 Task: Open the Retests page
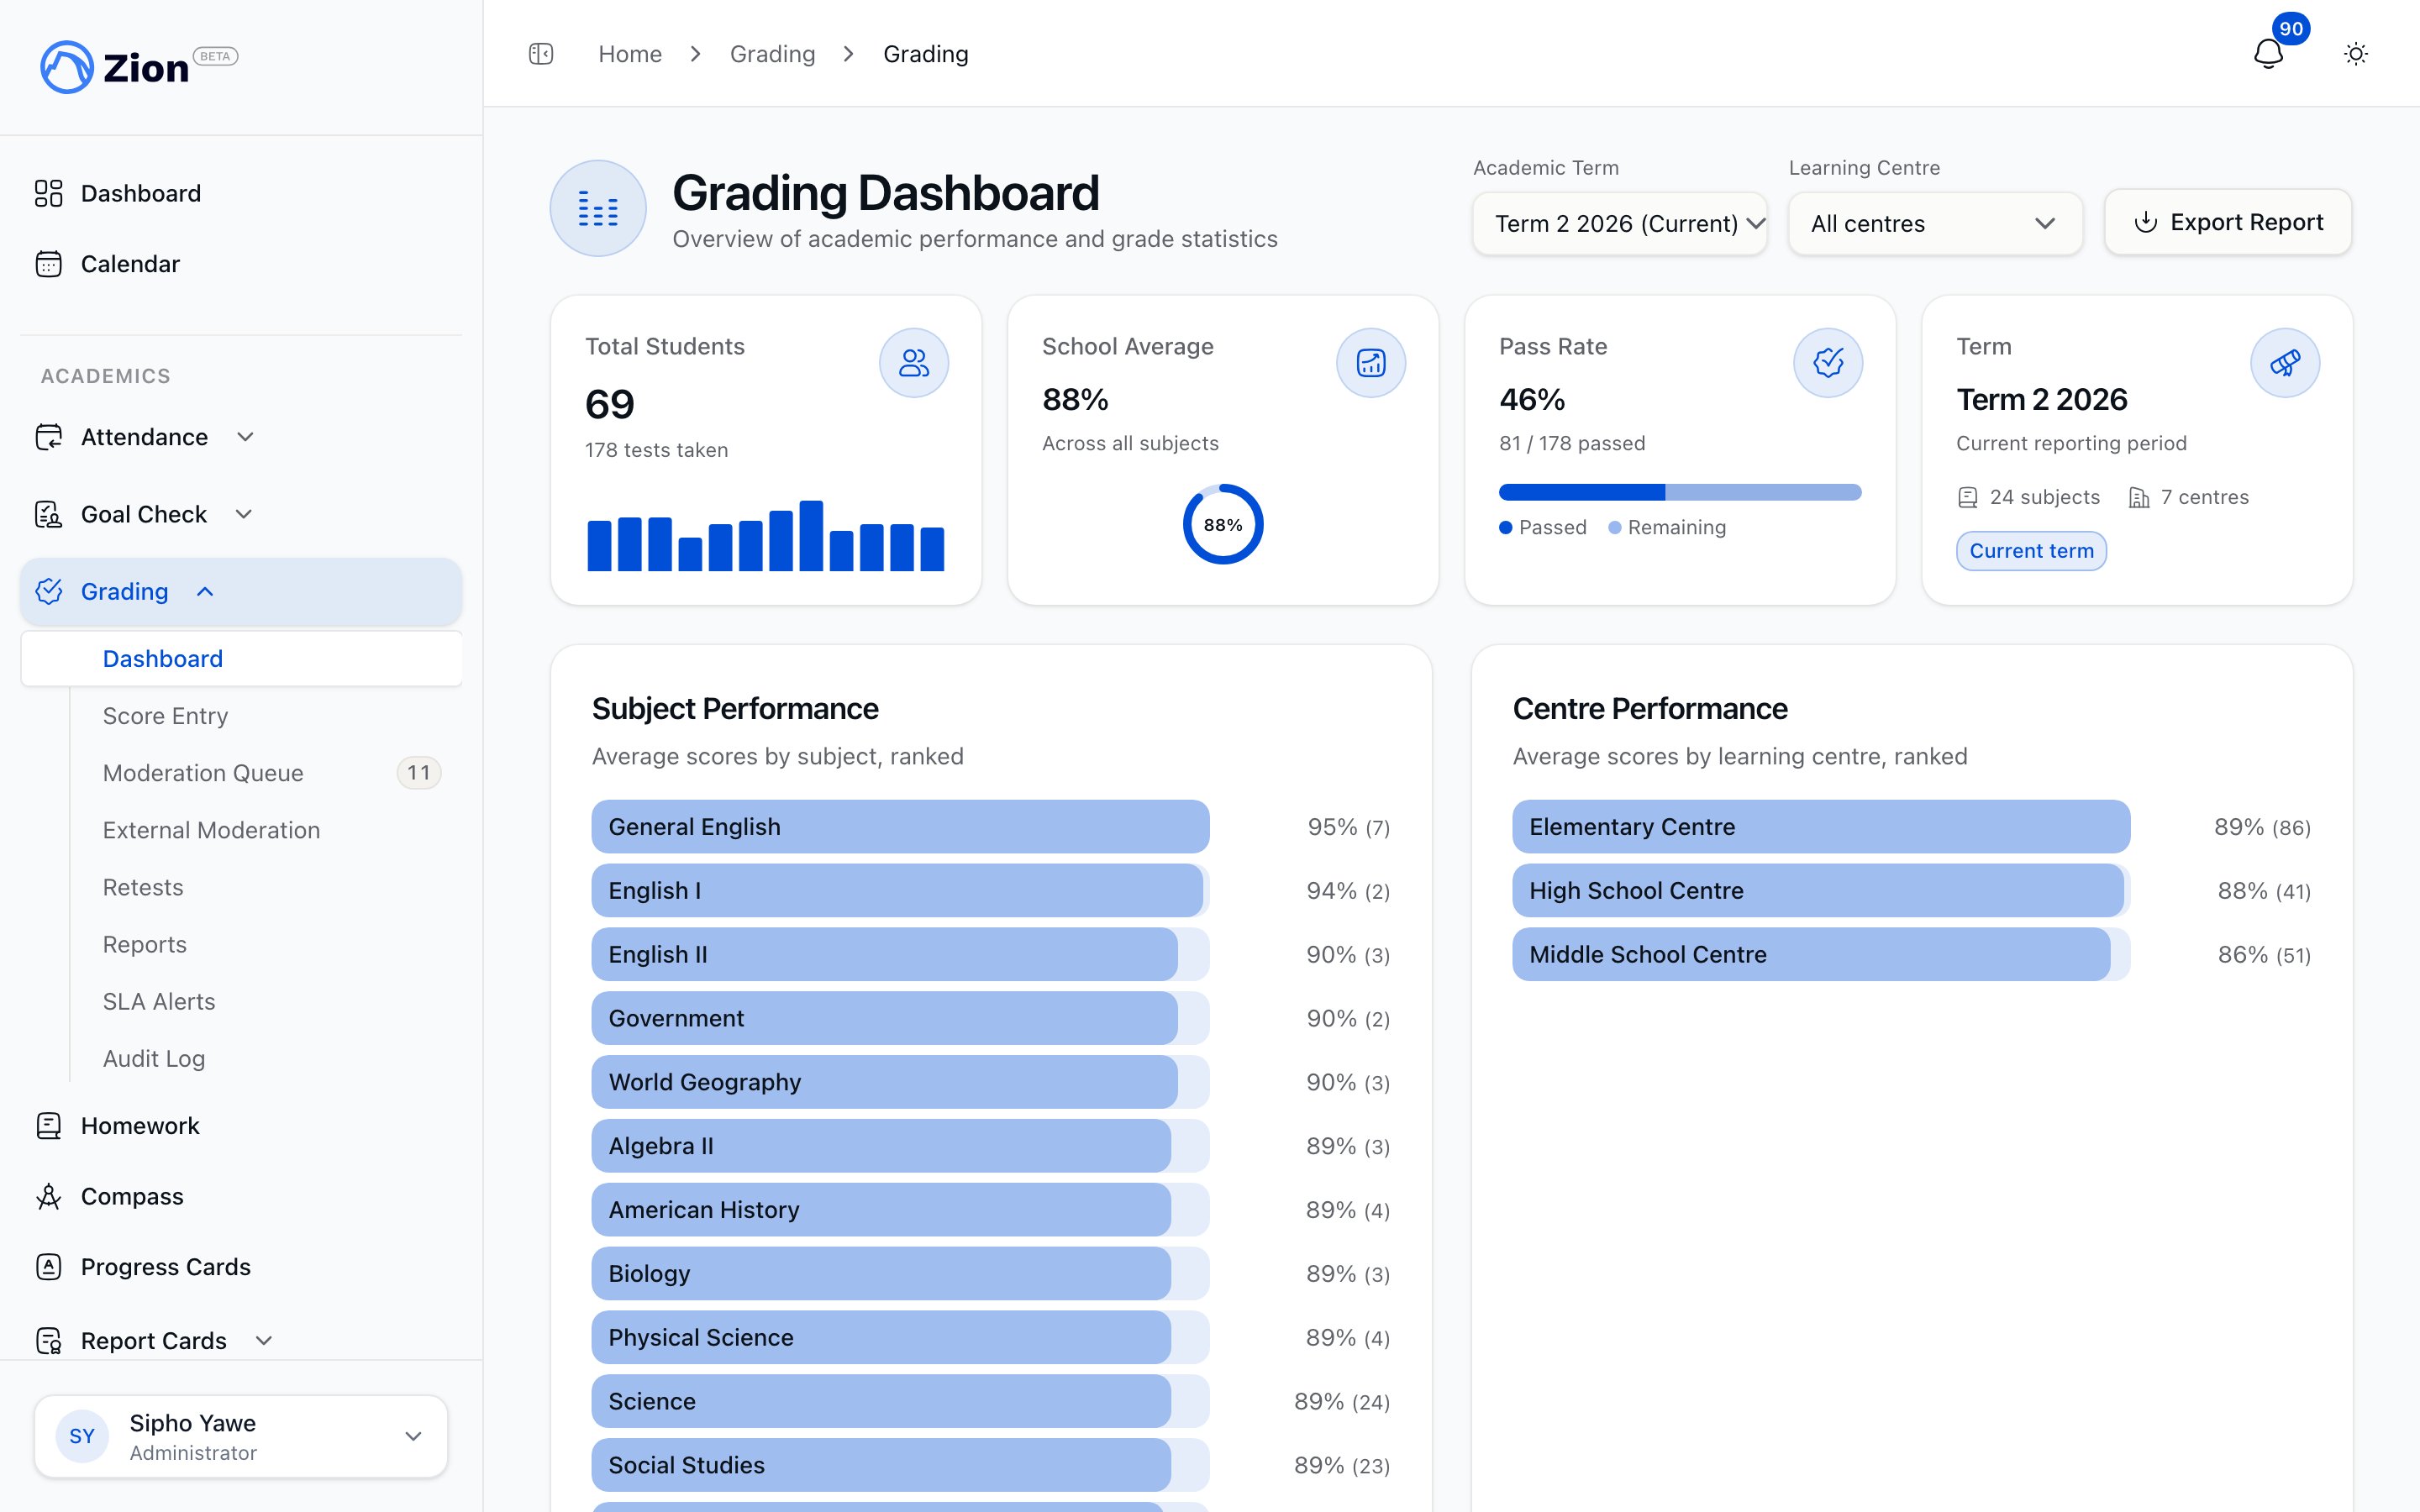click(143, 887)
